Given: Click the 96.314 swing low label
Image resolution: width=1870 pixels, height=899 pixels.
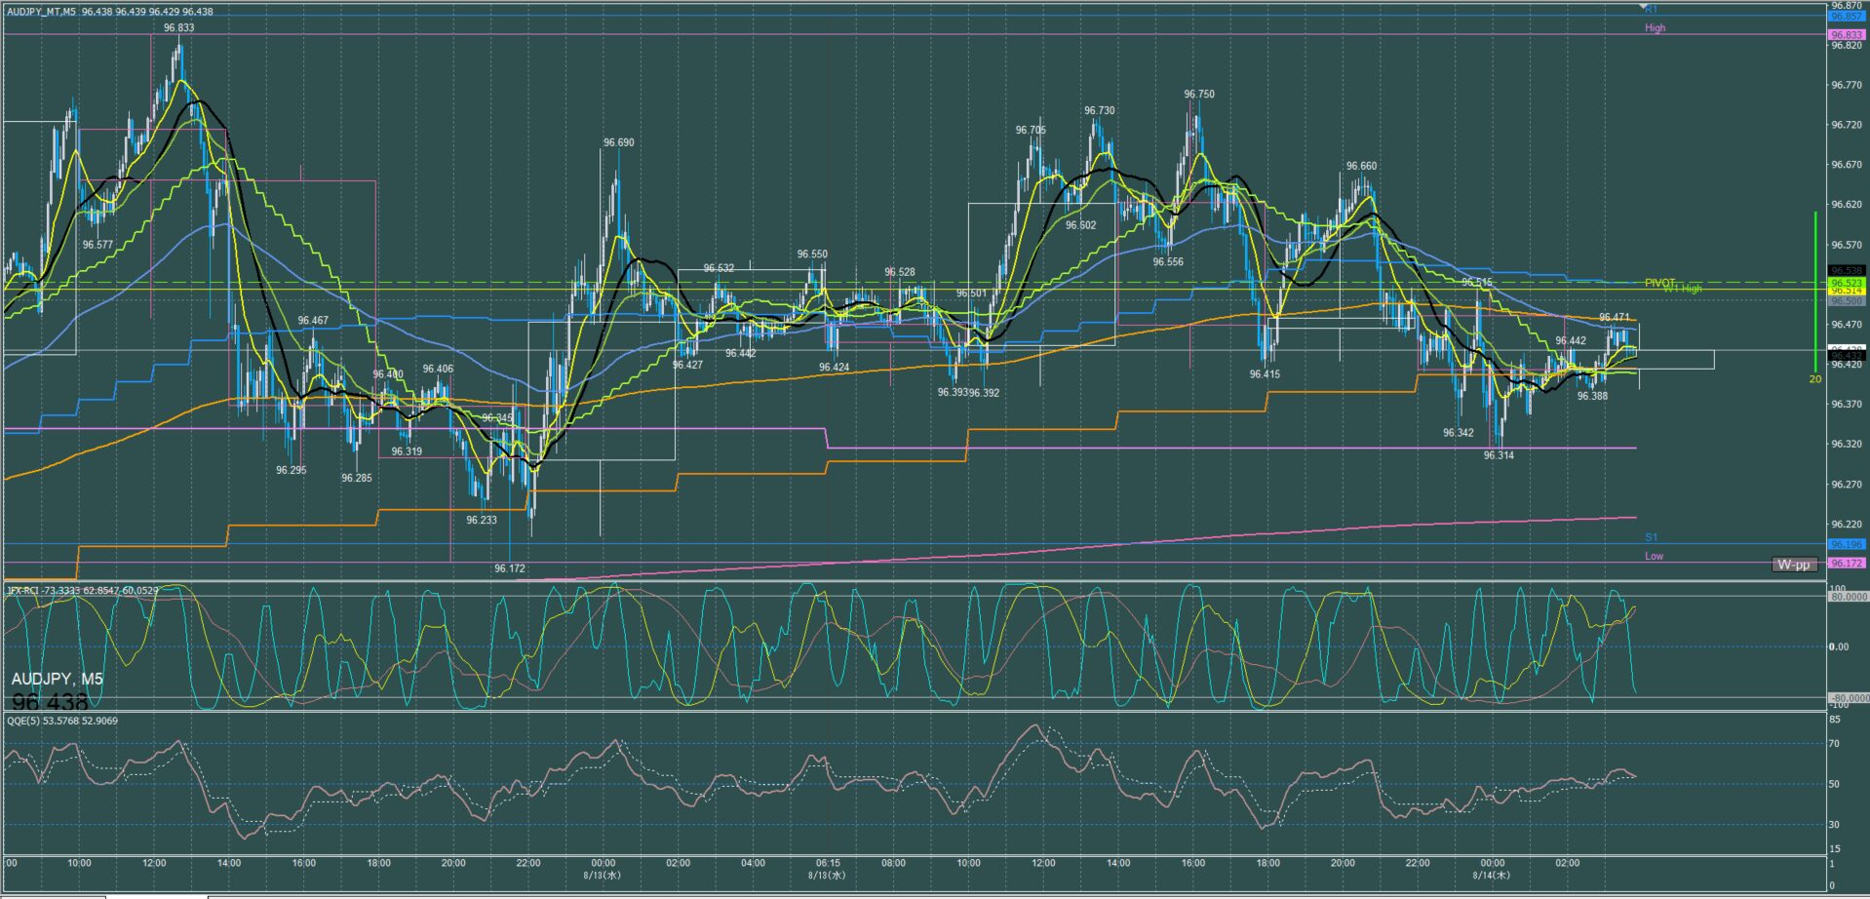Looking at the screenshot, I should point(1500,455).
